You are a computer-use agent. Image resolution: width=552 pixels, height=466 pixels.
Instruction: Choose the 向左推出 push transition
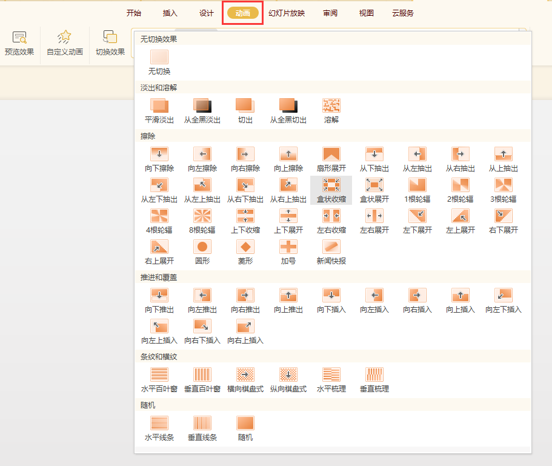pos(202,295)
